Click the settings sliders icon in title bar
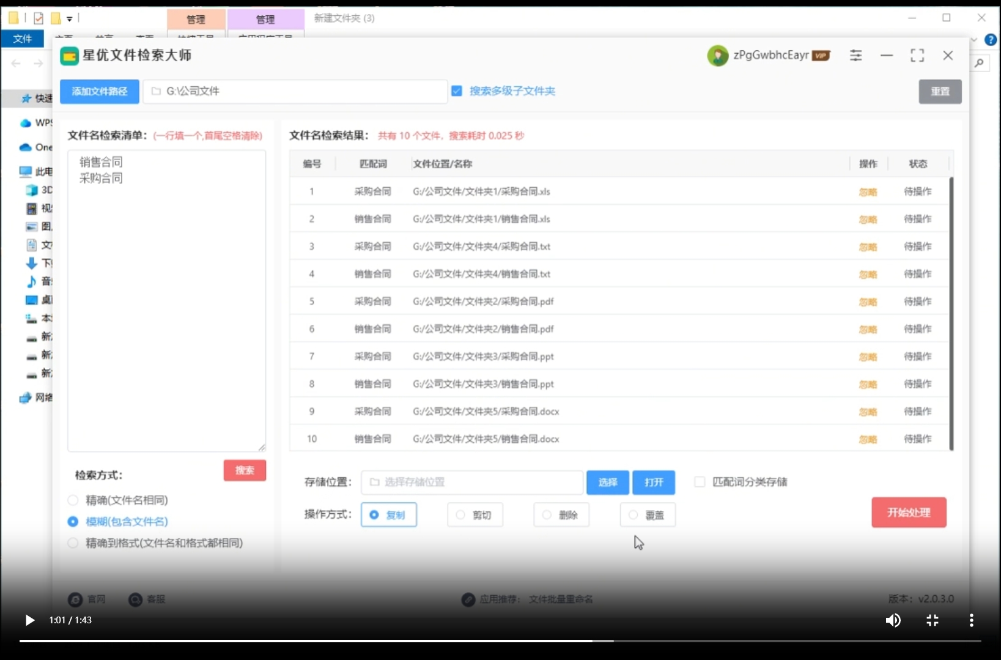 tap(855, 56)
